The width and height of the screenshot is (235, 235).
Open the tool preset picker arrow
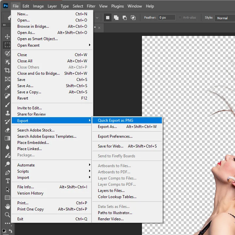click(97, 18)
